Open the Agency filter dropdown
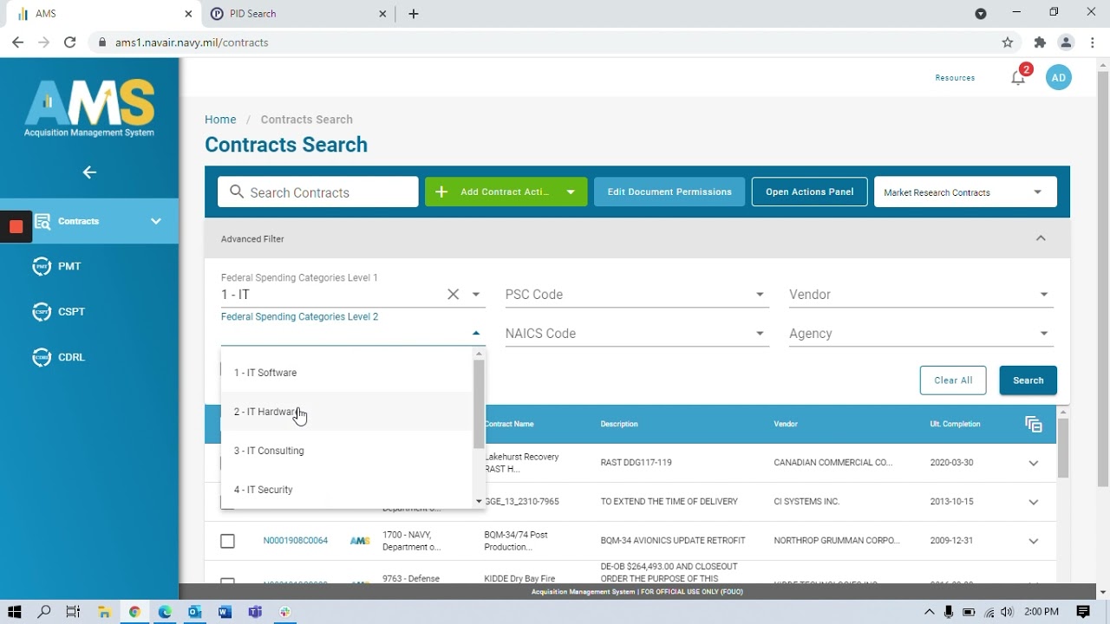 click(921, 334)
